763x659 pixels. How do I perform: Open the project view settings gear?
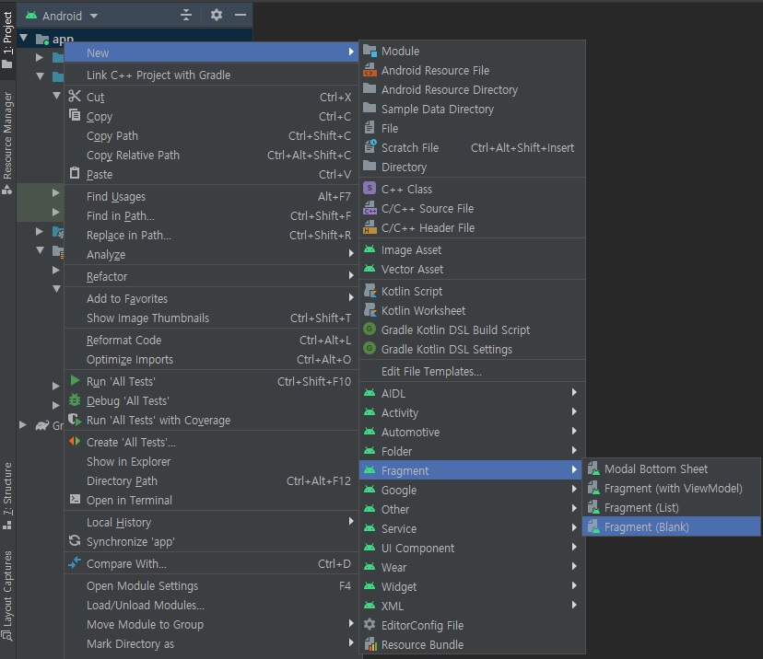point(216,15)
